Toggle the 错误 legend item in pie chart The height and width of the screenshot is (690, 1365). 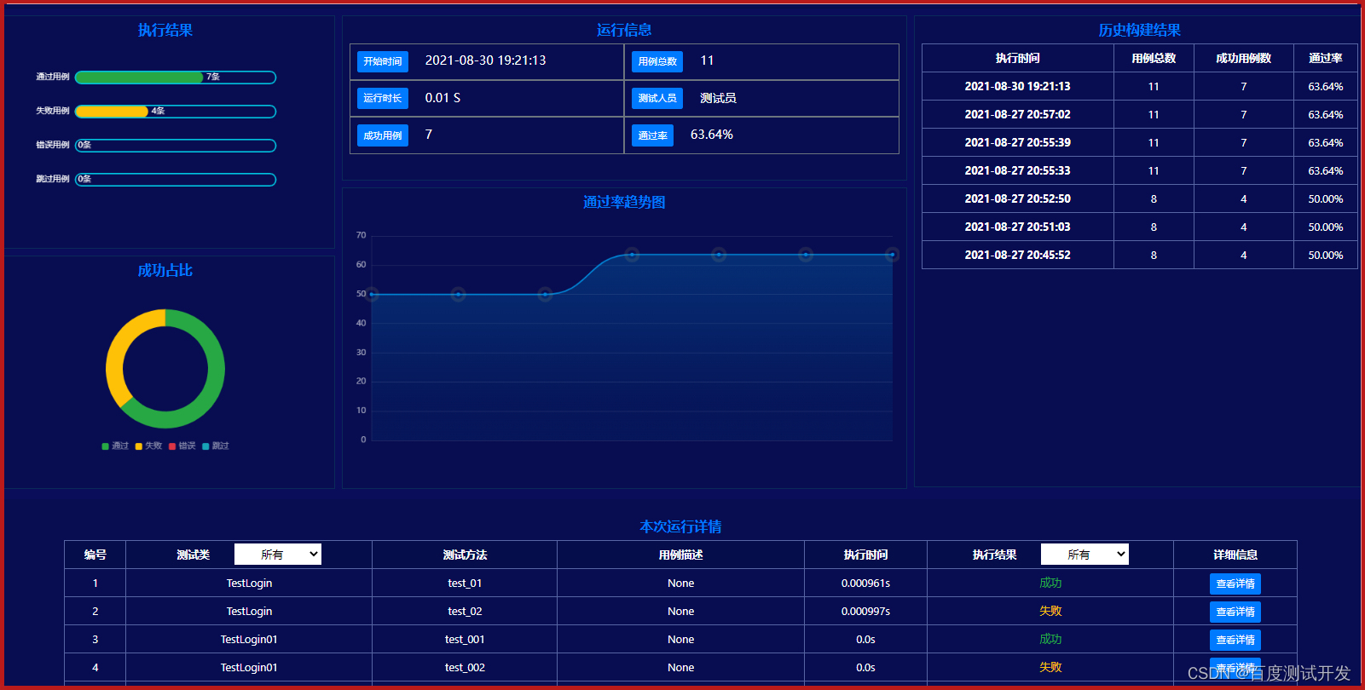[x=182, y=446]
